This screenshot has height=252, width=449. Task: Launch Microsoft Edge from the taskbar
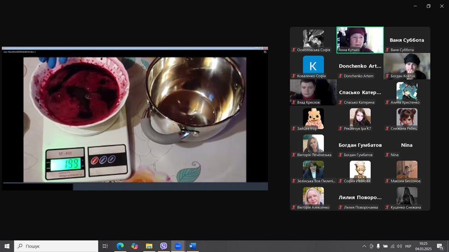point(120,246)
